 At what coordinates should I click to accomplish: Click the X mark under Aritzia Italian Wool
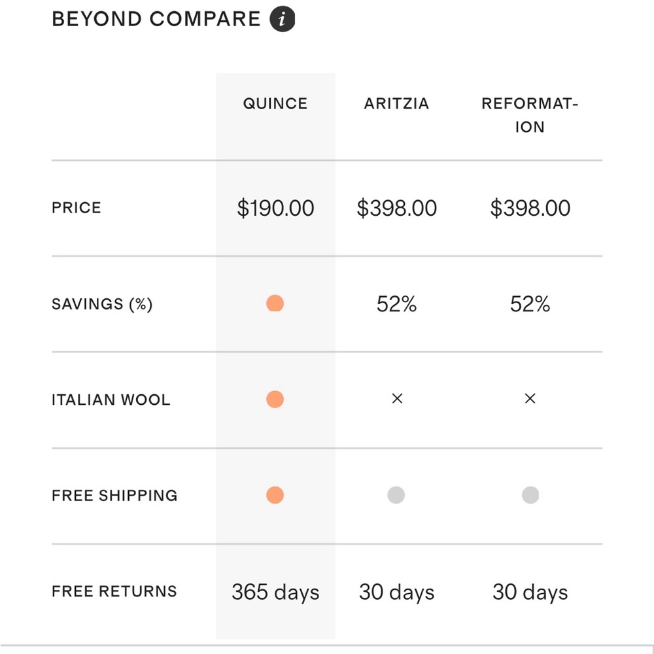tap(397, 399)
